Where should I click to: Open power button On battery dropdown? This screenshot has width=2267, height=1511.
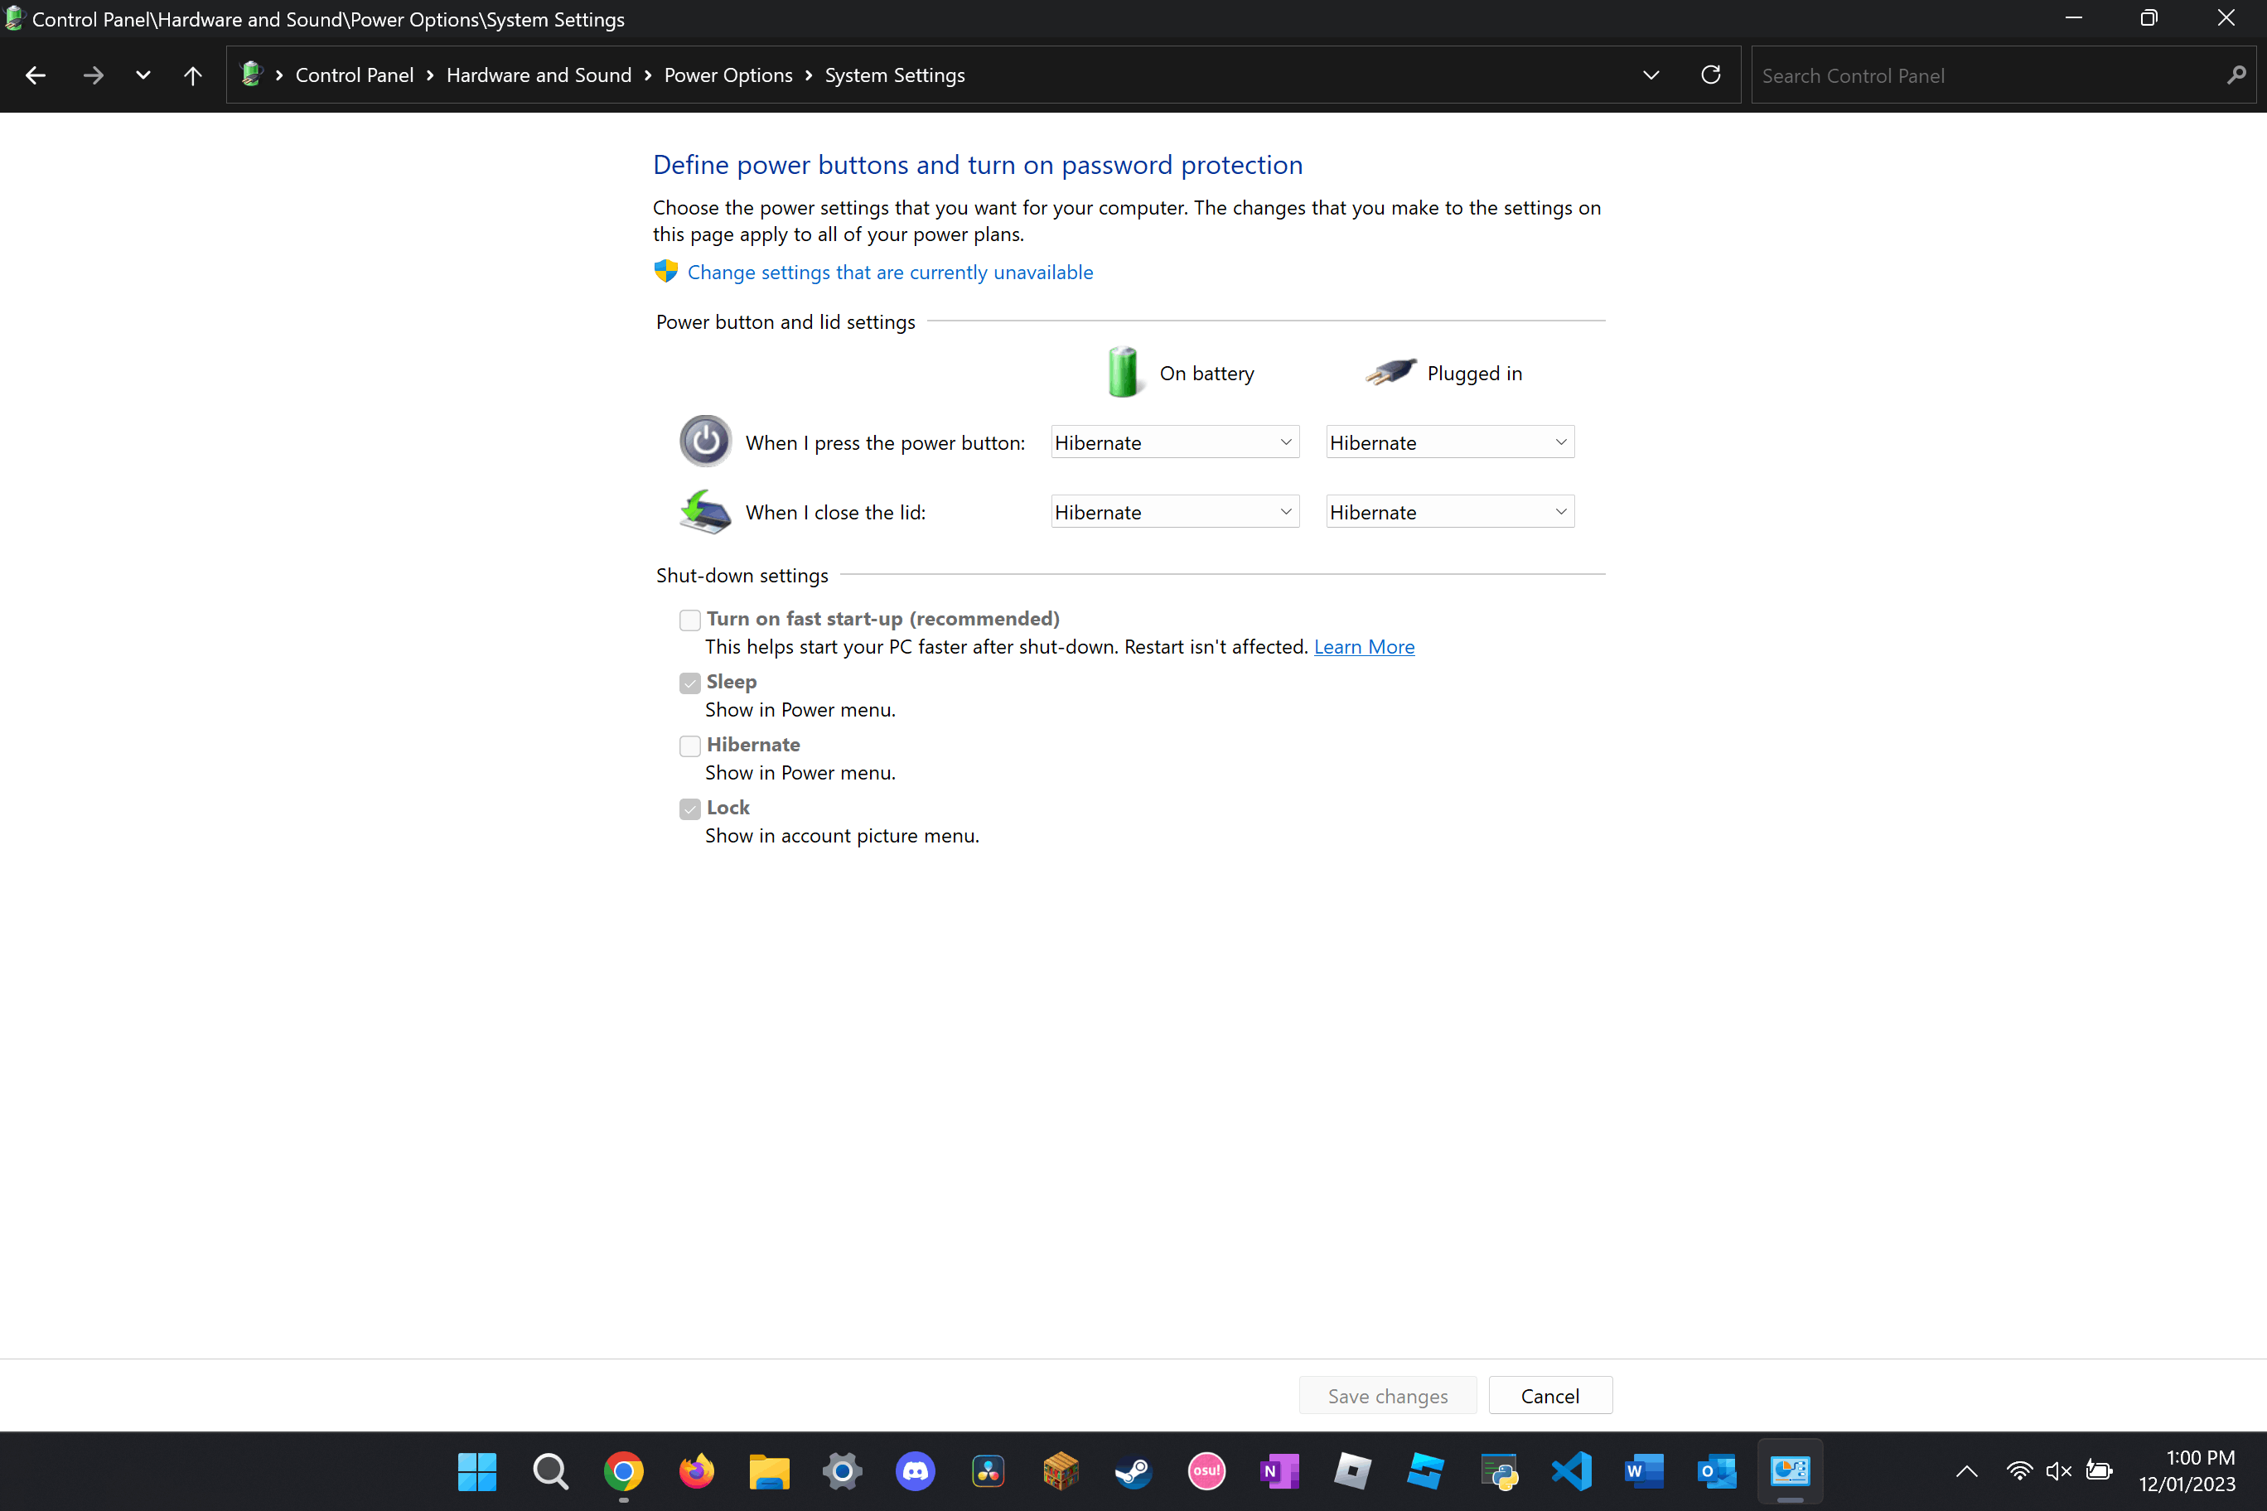(x=1175, y=442)
